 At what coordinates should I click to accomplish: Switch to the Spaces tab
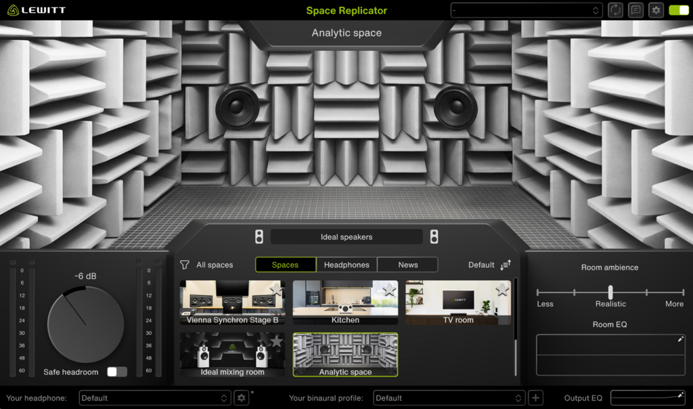[x=286, y=265]
